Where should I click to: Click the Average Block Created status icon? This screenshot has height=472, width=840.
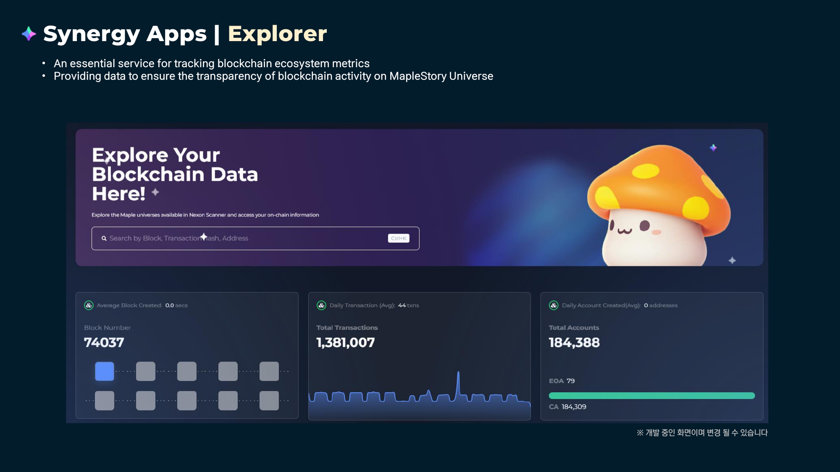[89, 305]
